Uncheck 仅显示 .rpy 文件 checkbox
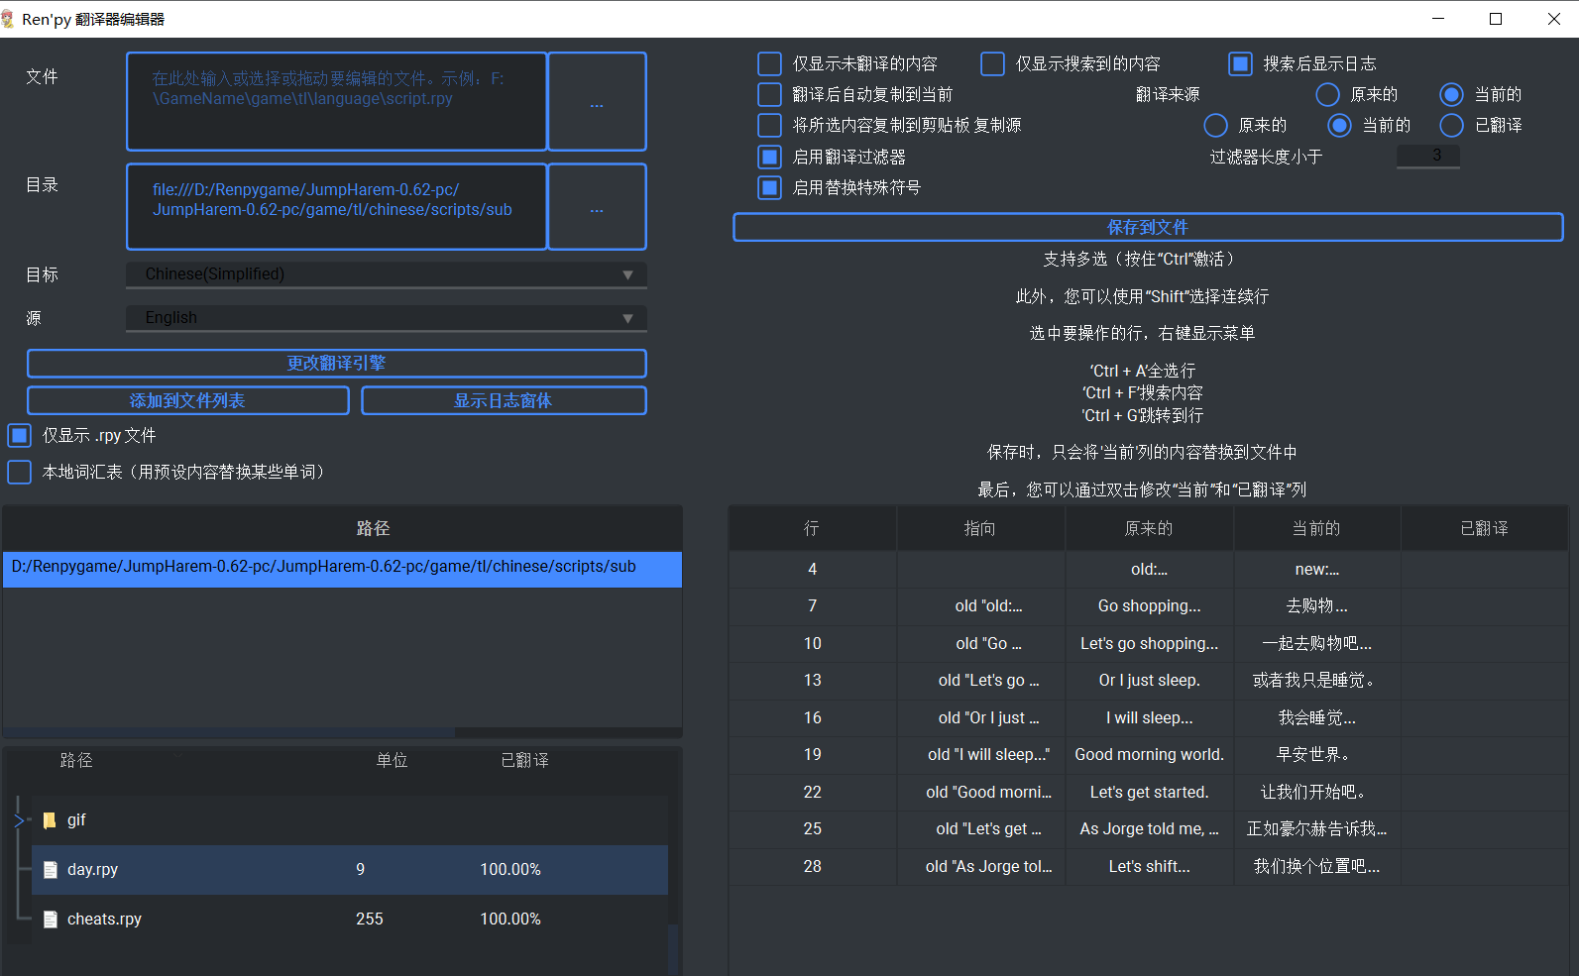Image resolution: width=1579 pixels, height=976 pixels. tap(19, 435)
